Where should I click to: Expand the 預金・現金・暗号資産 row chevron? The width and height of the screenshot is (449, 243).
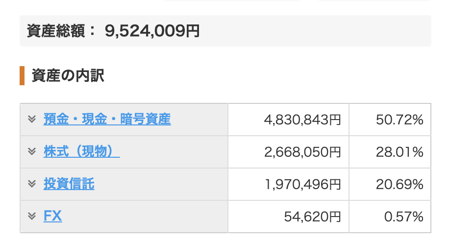point(32,119)
